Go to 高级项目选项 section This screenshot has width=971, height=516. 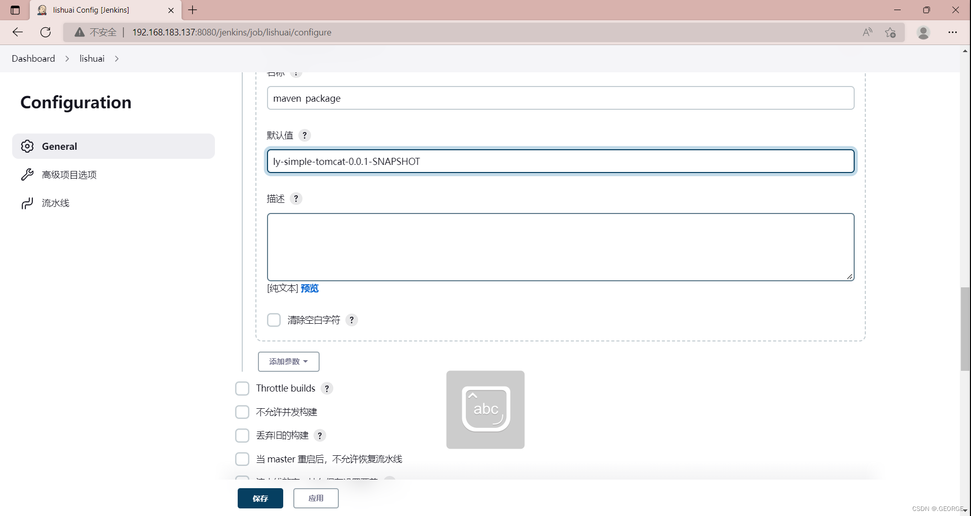69,175
